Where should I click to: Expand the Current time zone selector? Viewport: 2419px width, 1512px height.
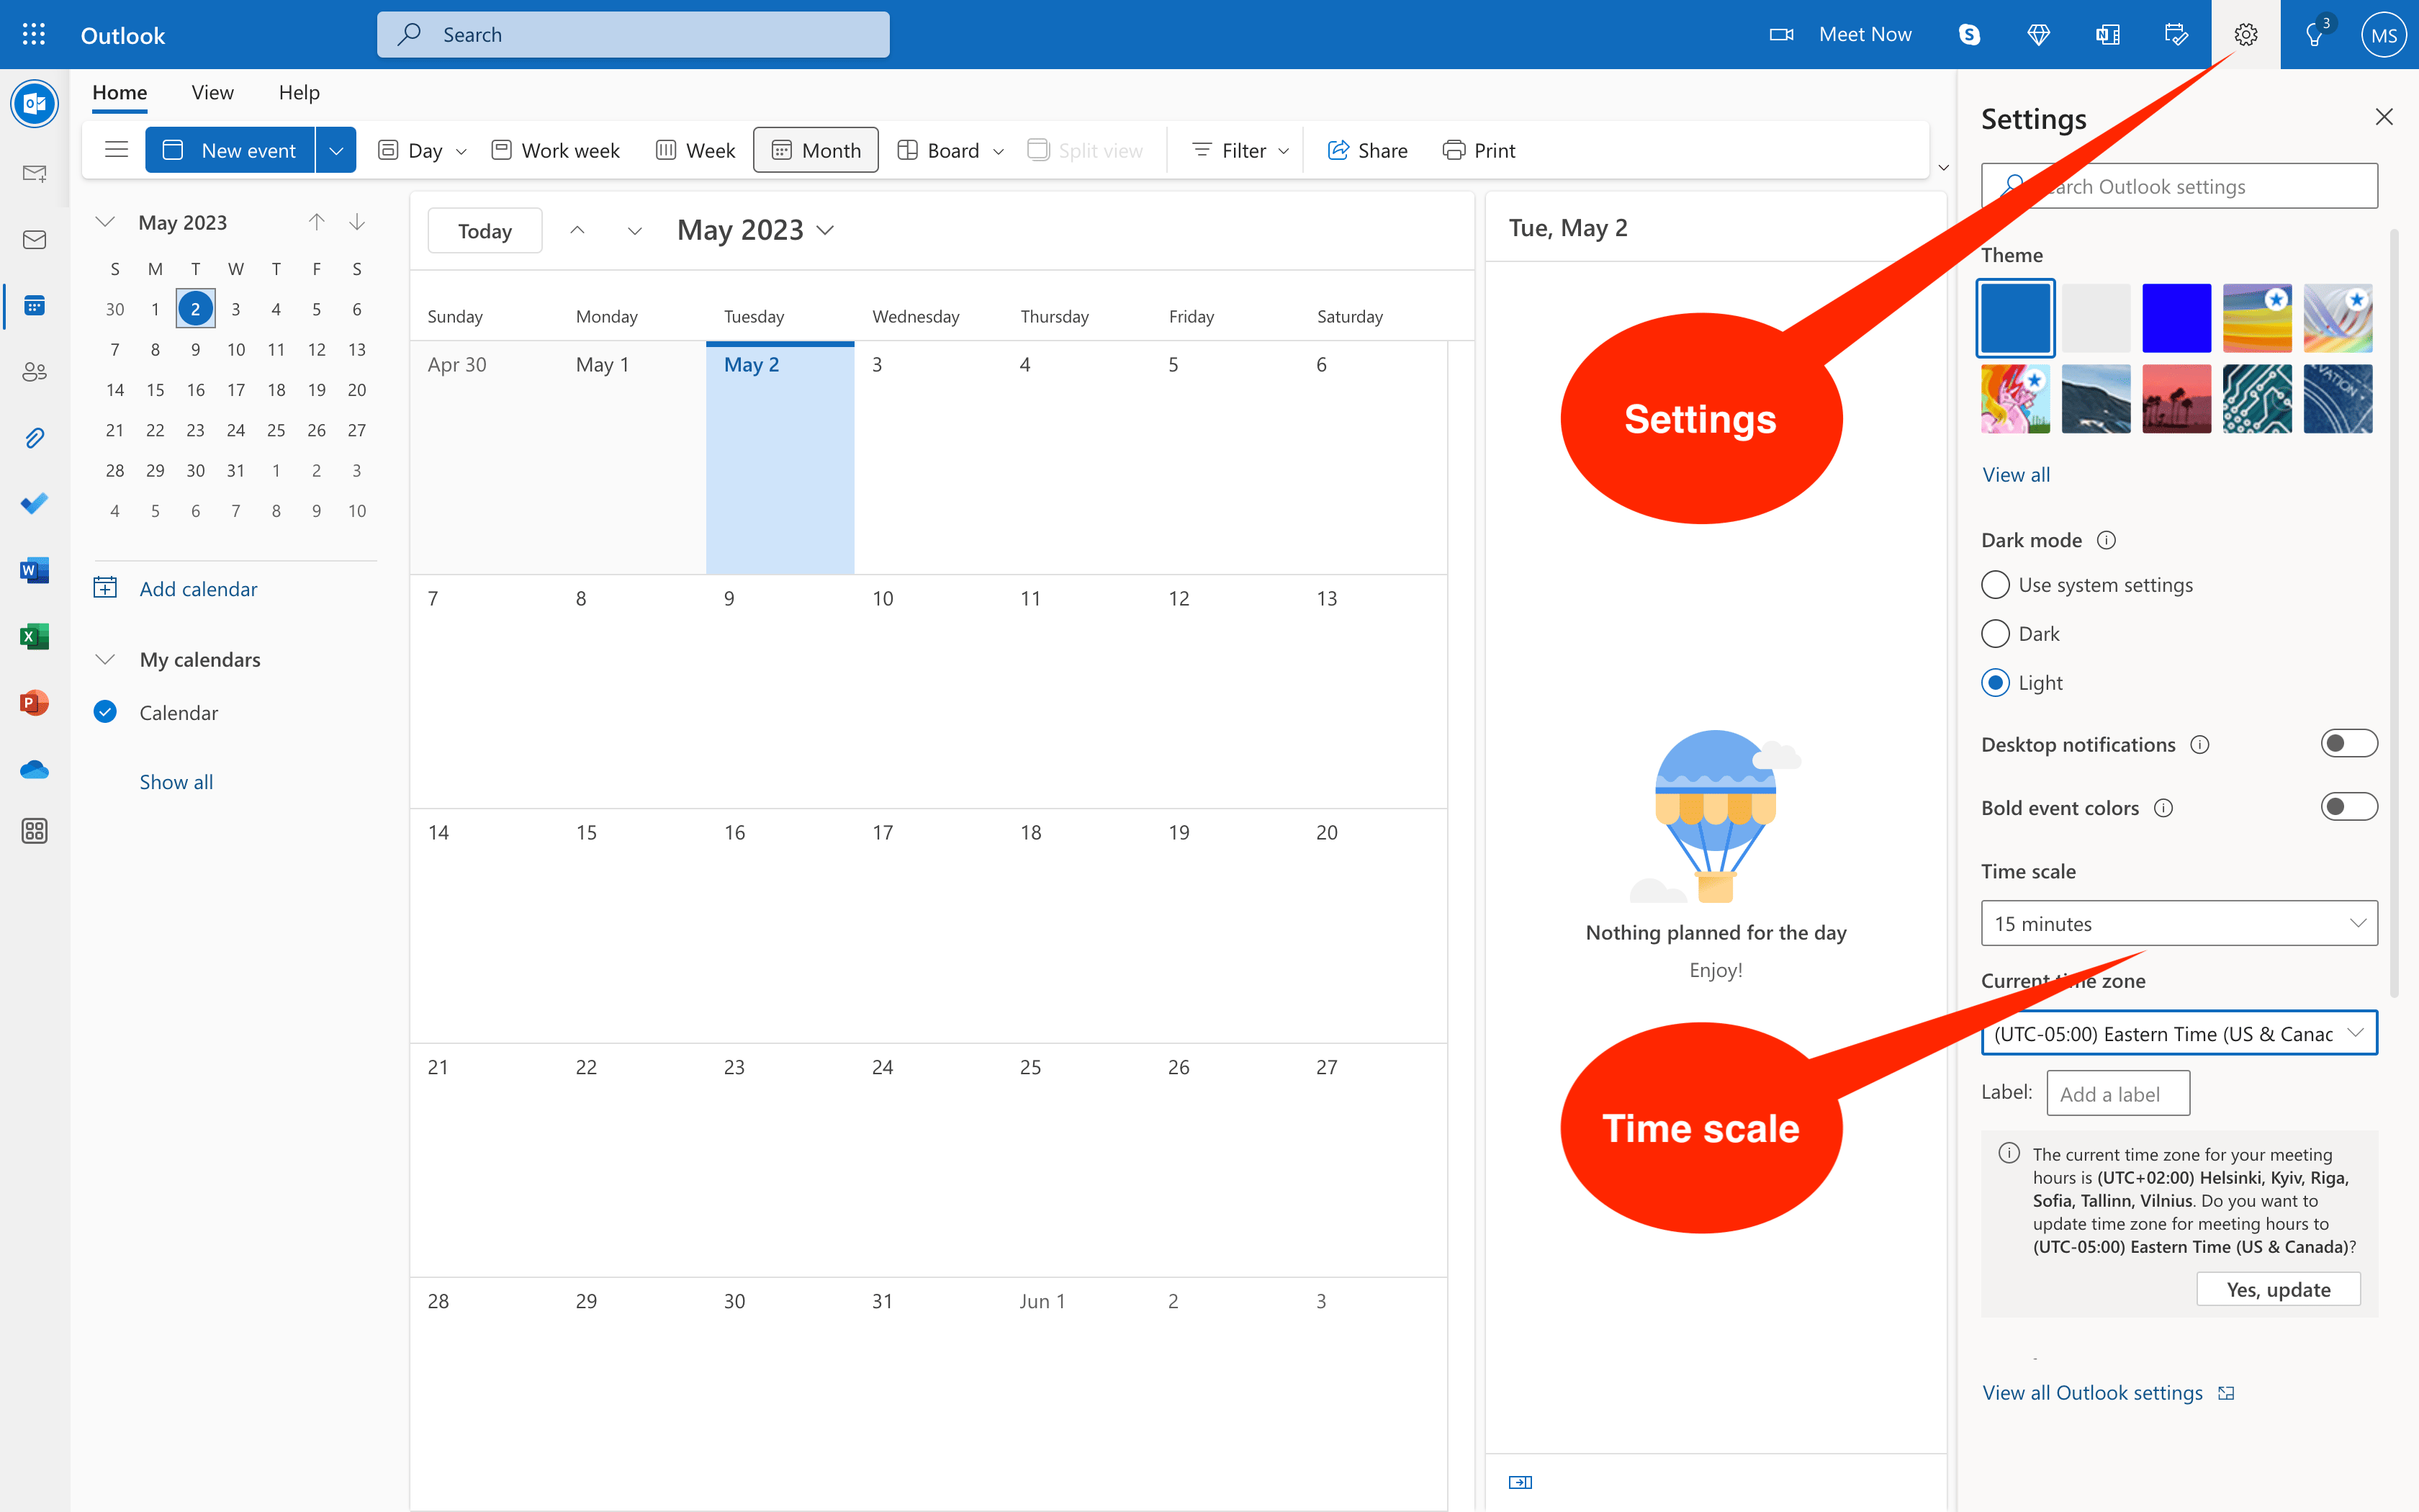click(x=2178, y=1032)
